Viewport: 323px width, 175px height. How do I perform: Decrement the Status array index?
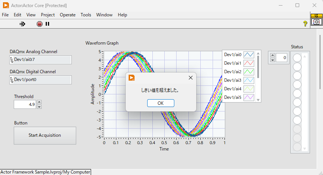(272, 60)
